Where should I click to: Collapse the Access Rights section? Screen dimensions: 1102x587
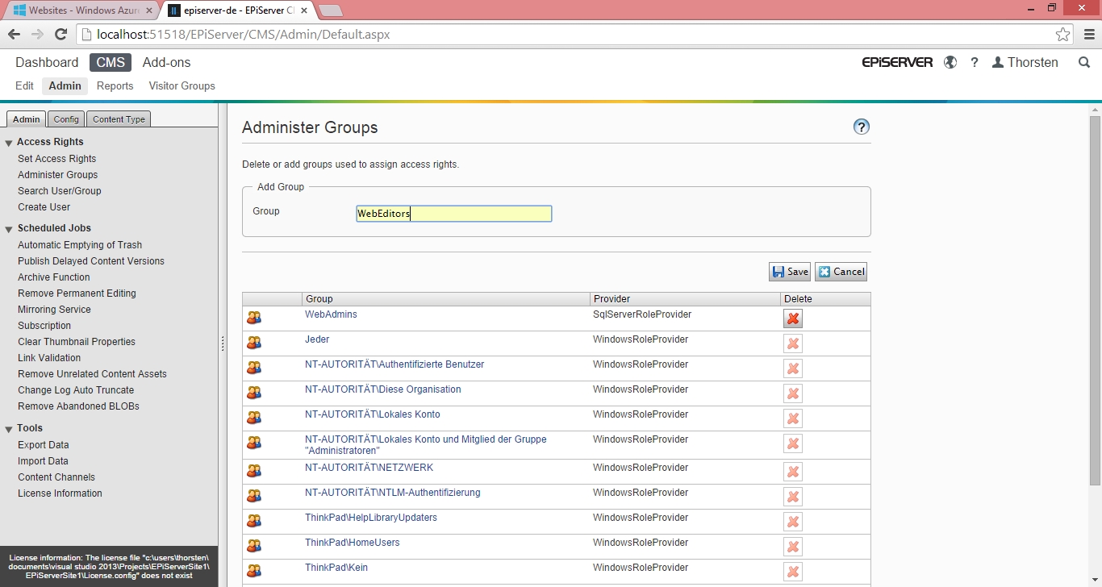[x=9, y=143]
